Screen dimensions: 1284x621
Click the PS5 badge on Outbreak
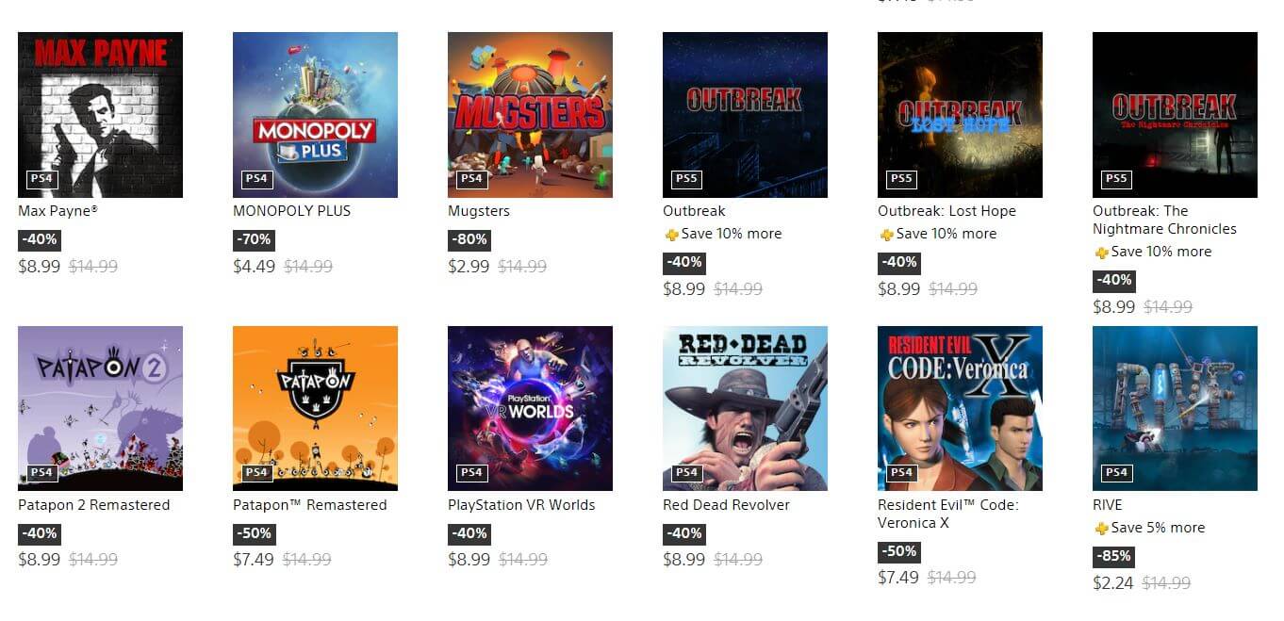point(686,178)
